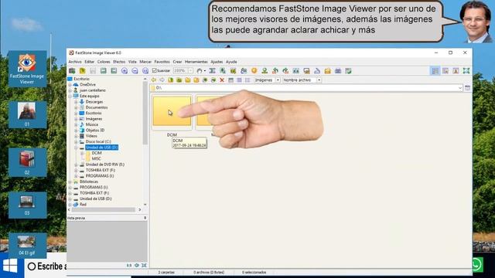Click the orange shield-like icon in toolbar
The width and height of the screenshot is (495, 278).
tap(254, 71)
